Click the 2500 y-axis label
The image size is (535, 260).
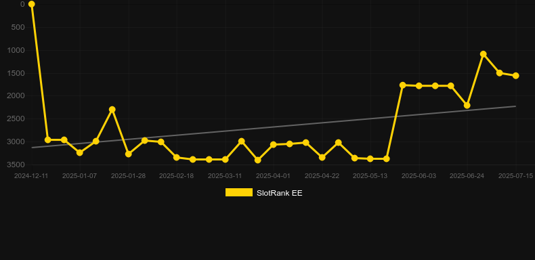(x=16, y=118)
